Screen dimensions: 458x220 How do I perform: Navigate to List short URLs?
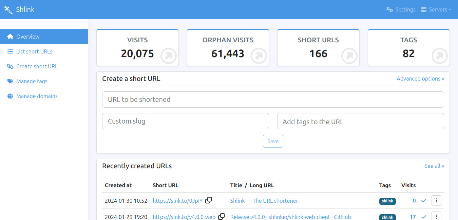pyautogui.click(x=34, y=51)
